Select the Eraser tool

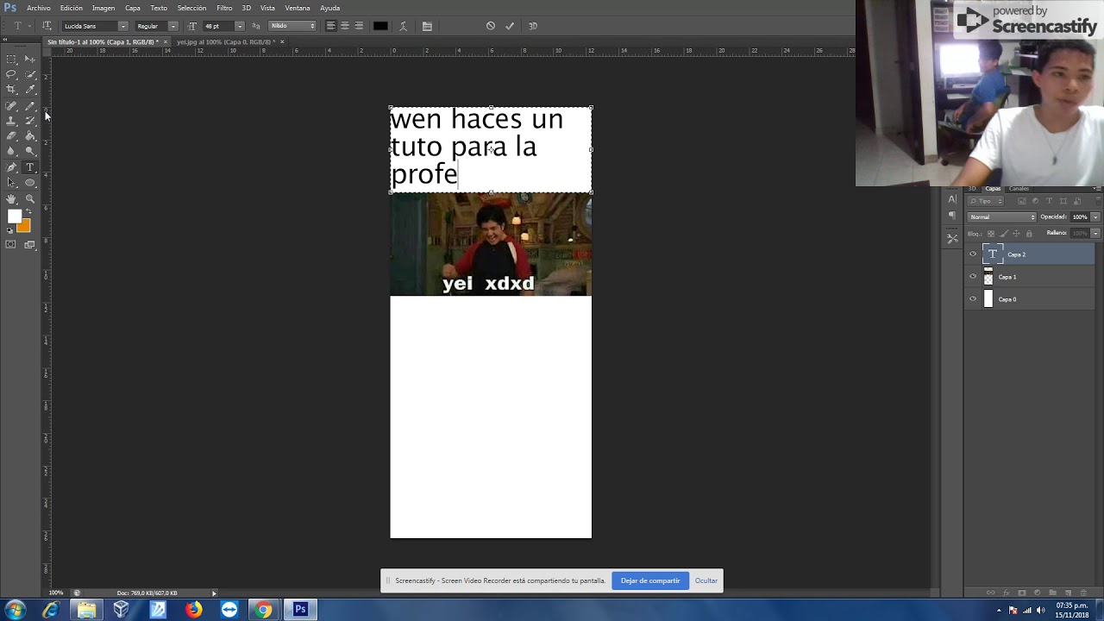click(11, 136)
